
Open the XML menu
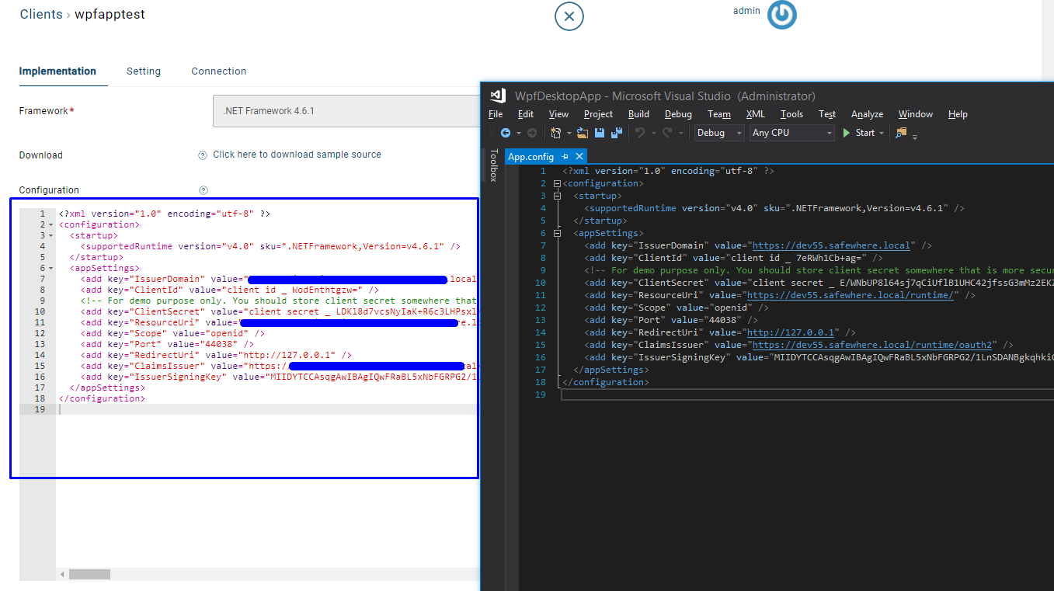(755, 114)
